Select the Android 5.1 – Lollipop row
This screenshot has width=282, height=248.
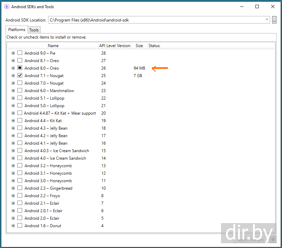[x=44, y=98]
